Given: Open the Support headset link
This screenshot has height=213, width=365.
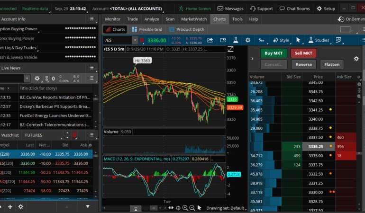Looking at the screenshot, I should tap(261, 9).
